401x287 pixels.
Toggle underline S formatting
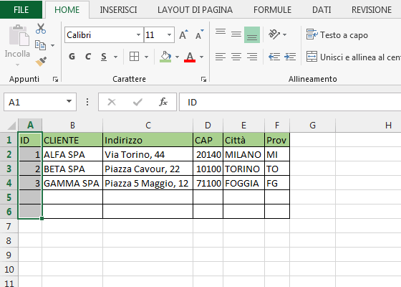104,57
